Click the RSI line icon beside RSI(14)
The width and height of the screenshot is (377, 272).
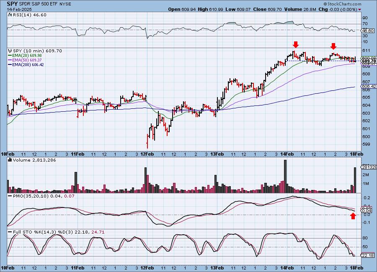coord(10,15)
